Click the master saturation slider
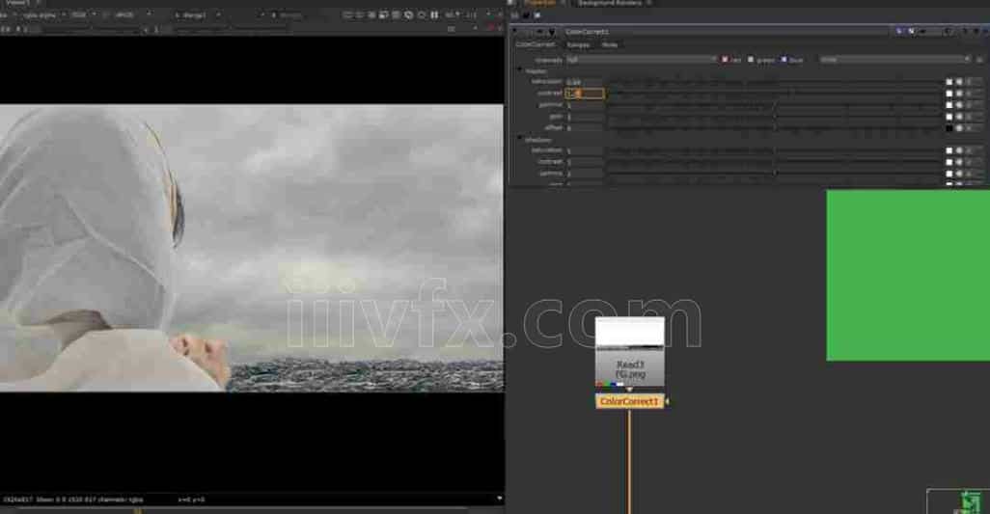990x514 pixels. click(775, 82)
